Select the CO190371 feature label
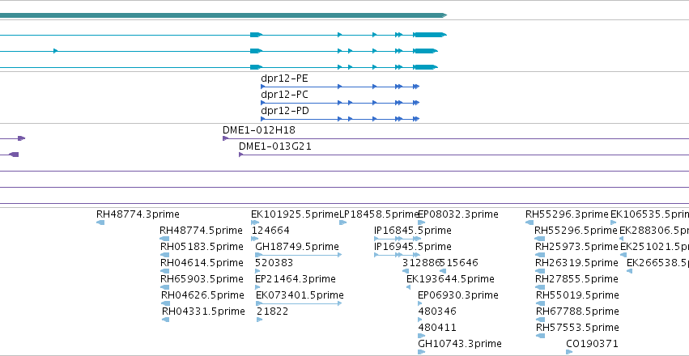This screenshot has height=356, width=689. (592, 344)
